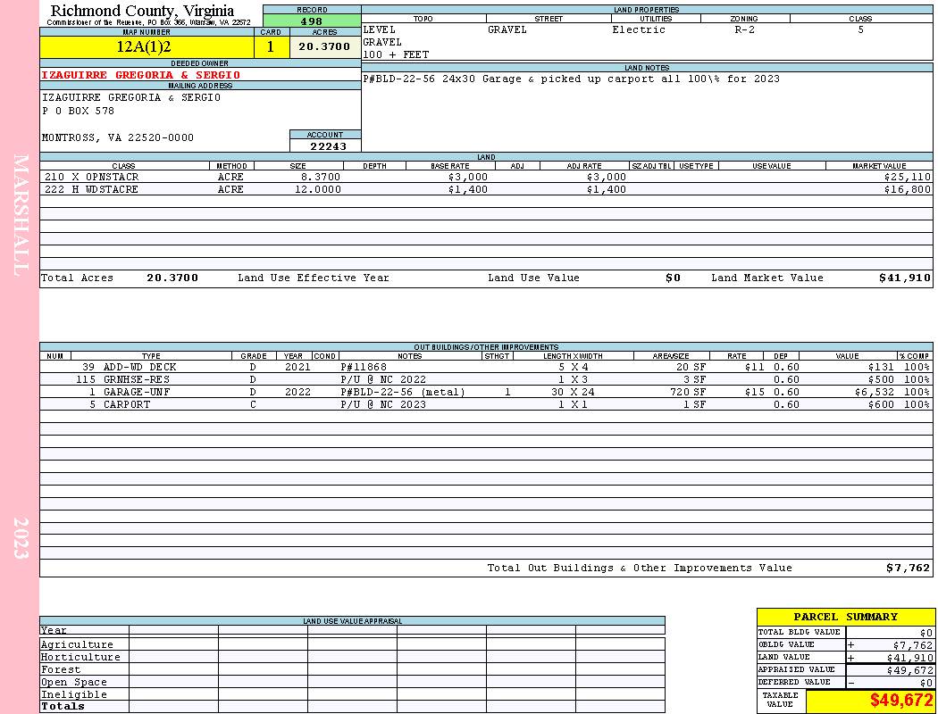Click the utilities value Electric
Viewport: 938px width, 714px height.
click(639, 29)
